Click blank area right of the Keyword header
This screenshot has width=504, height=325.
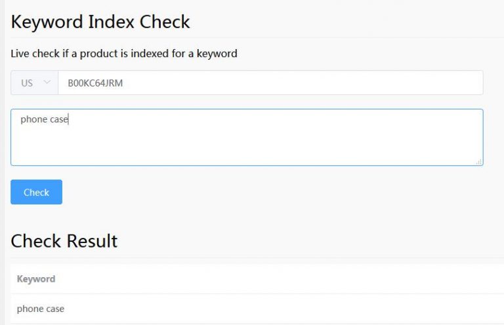click(280, 278)
